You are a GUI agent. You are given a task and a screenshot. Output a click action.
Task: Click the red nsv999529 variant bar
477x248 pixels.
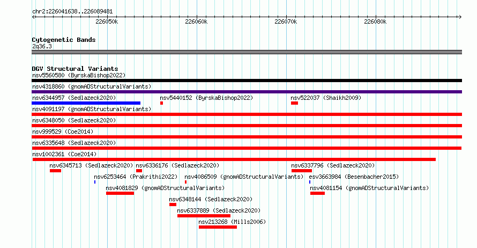pyautogui.click(x=247, y=137)
